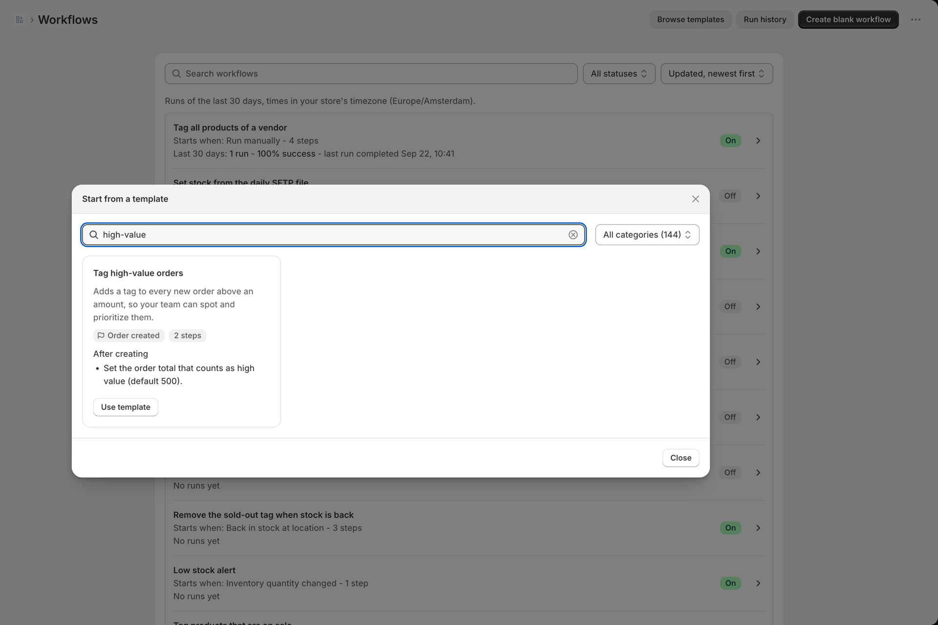Click the After creating heading
Viewport: 938px width, 625px height.
[x=121, y=354]
